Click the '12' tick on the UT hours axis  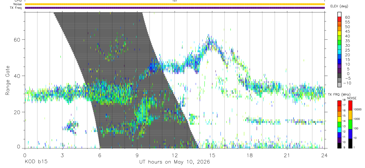[x=174, y=155]
